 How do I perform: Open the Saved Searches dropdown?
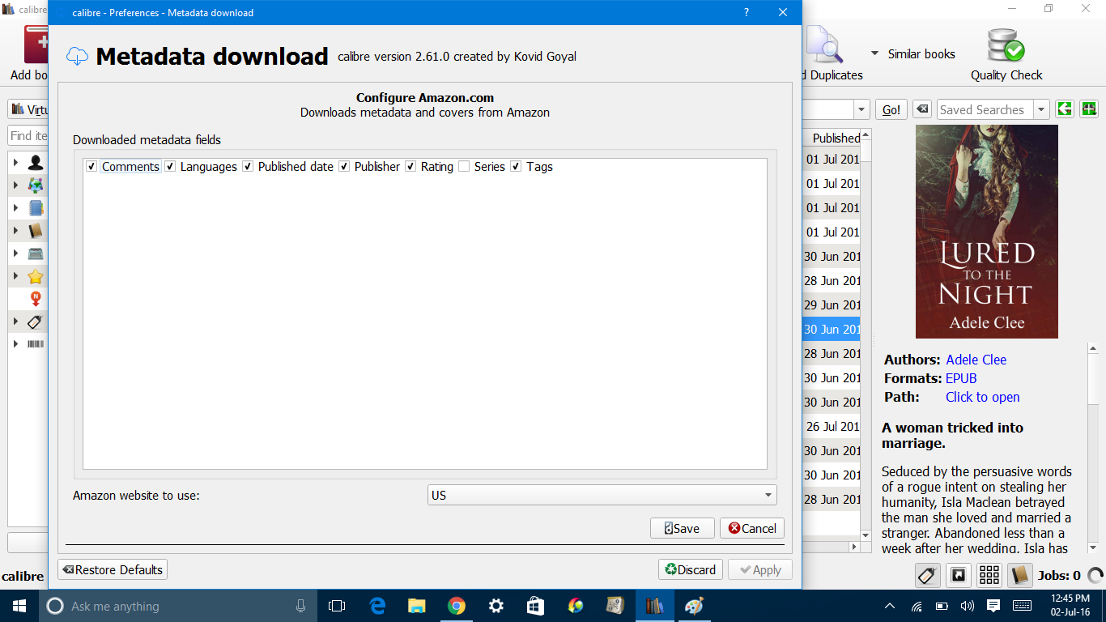1042,109
